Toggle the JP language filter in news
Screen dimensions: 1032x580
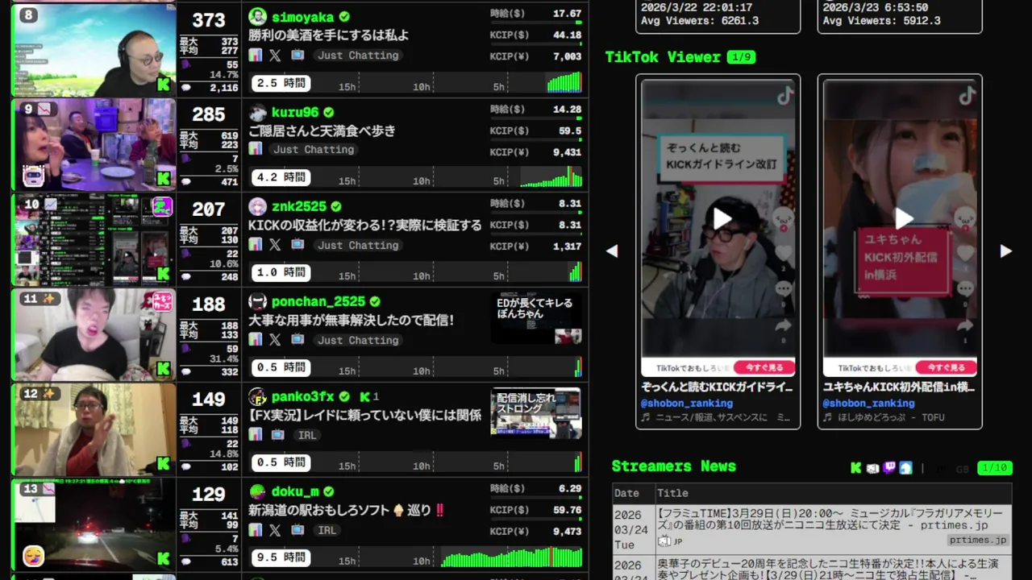pos(941,469)
